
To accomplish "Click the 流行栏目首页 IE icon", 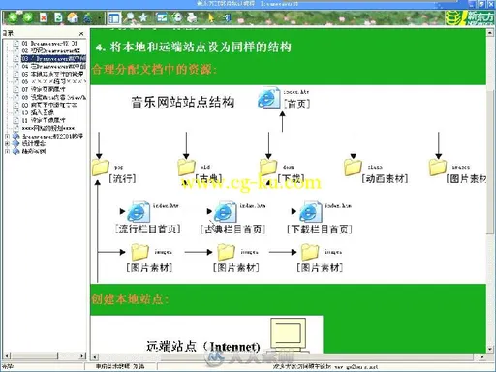I will [x=139, y=211].
